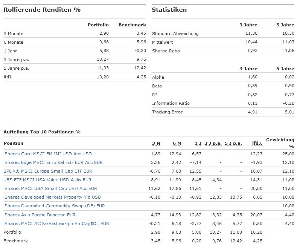
Task: Open iShares MSCI AC FarEast ex-Jpn link
Action: [56, 224]
